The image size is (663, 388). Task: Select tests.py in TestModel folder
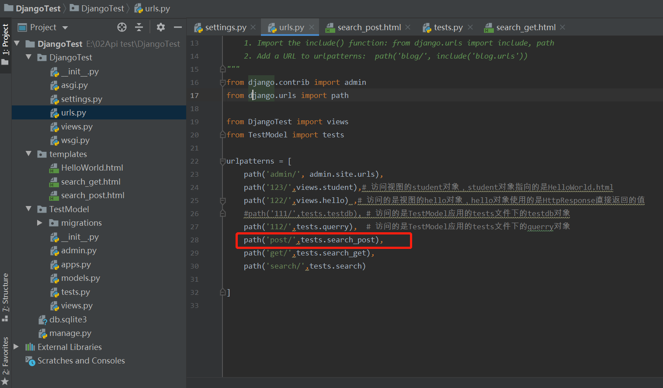[x=76, y=292]
